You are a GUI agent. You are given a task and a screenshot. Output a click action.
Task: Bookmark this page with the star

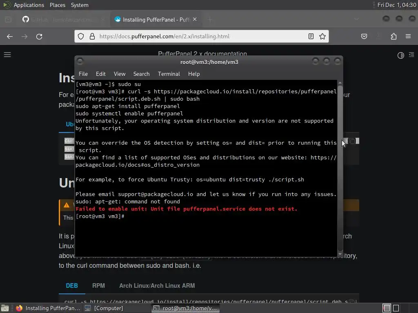click(x=322, y=36)
